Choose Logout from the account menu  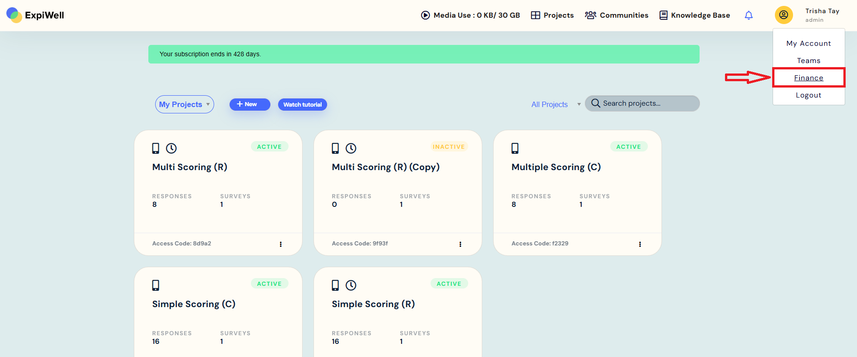[x=808, y=95]
